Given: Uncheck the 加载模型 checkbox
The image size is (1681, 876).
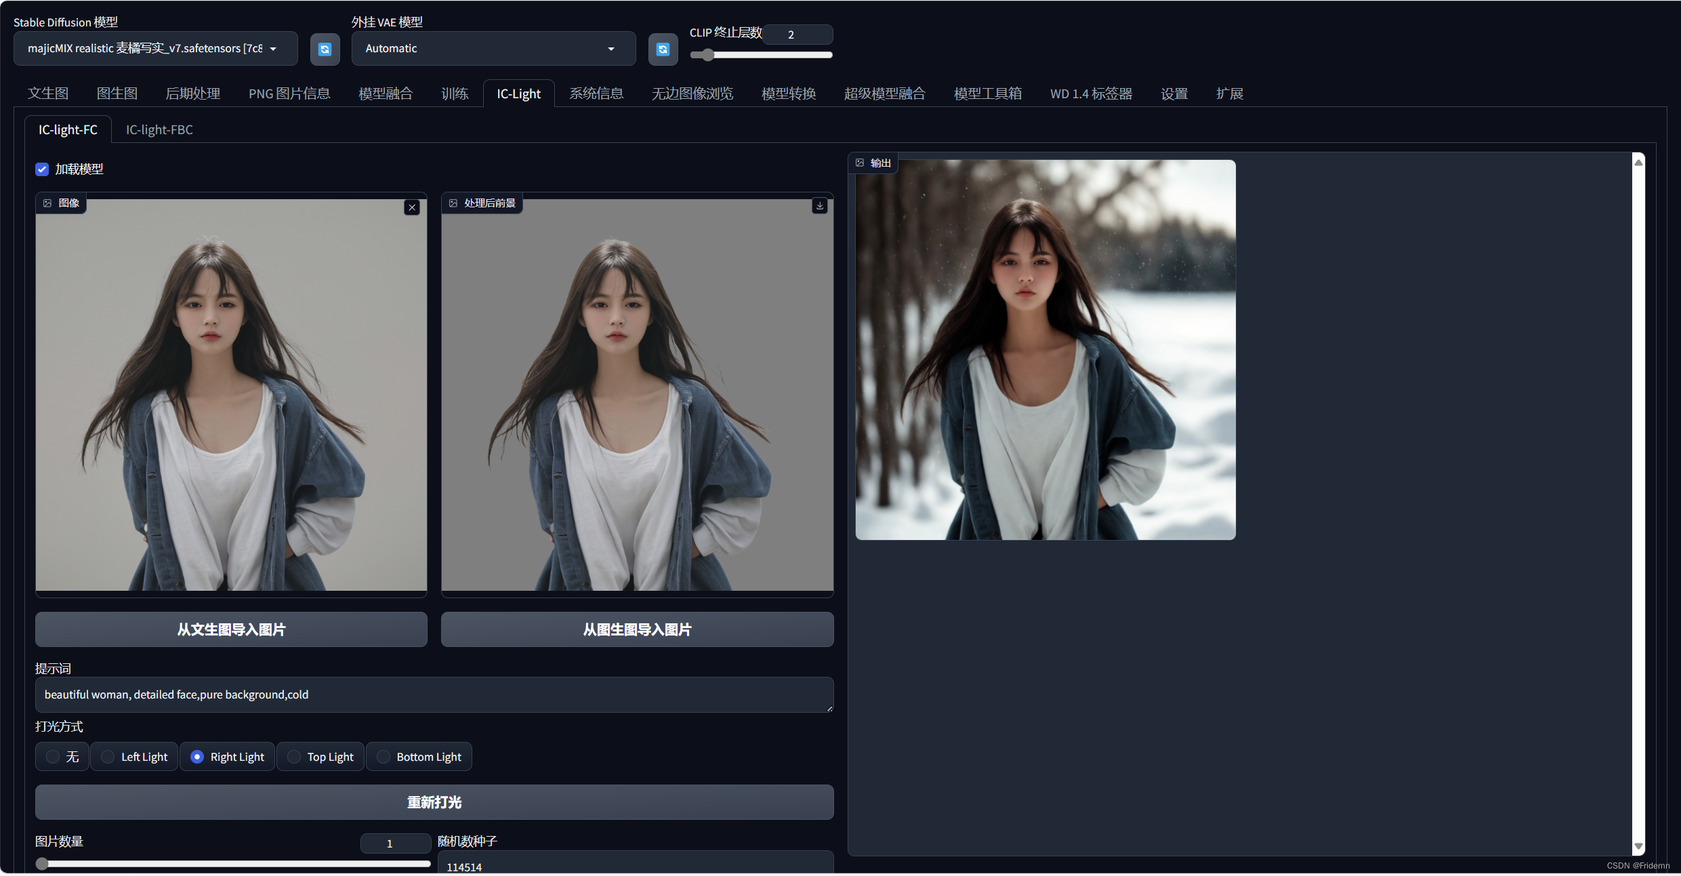Looking at the screenshot, I should pyautogui.click(x=42, y=169).
